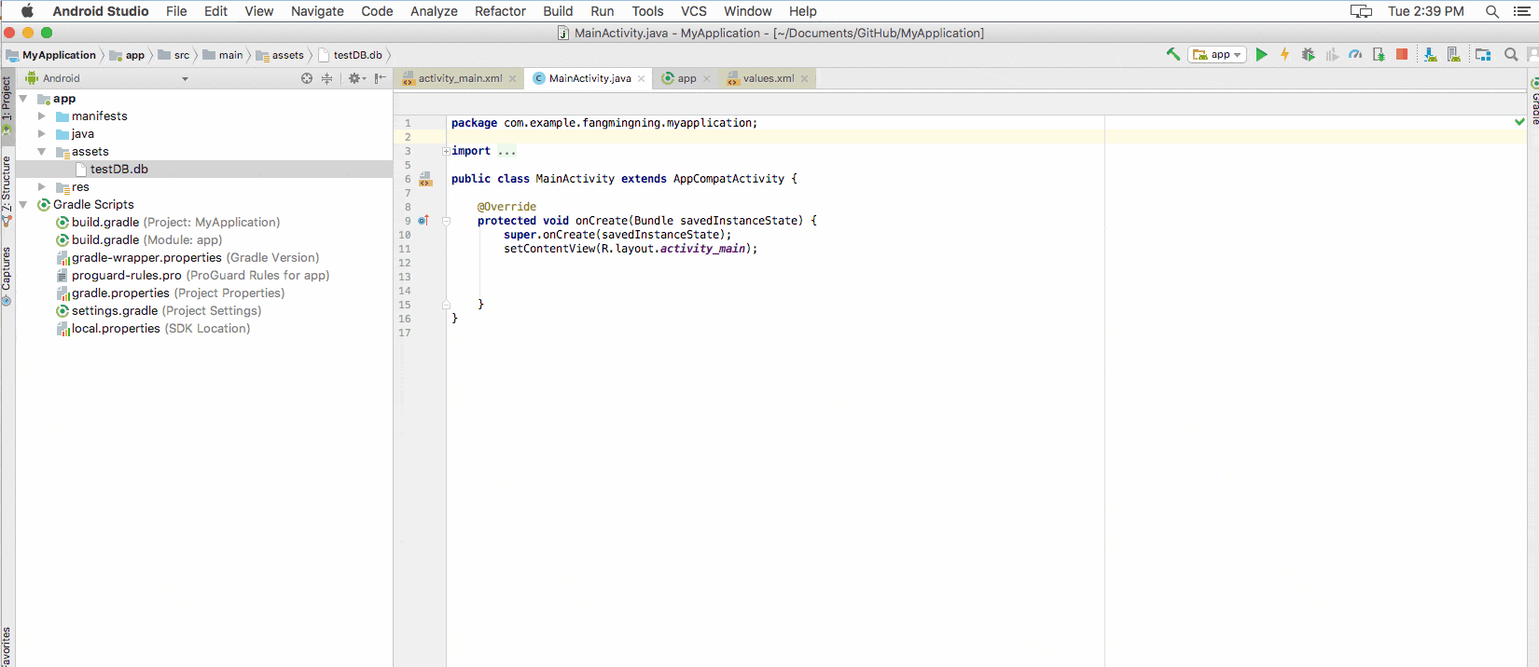Expand the res folder
This screenshot has height=667, width=1539.
pos(42,187)
